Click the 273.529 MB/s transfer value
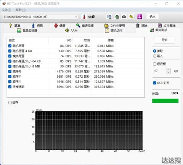The height and width of the screenshot is (165, 183). 104,71
